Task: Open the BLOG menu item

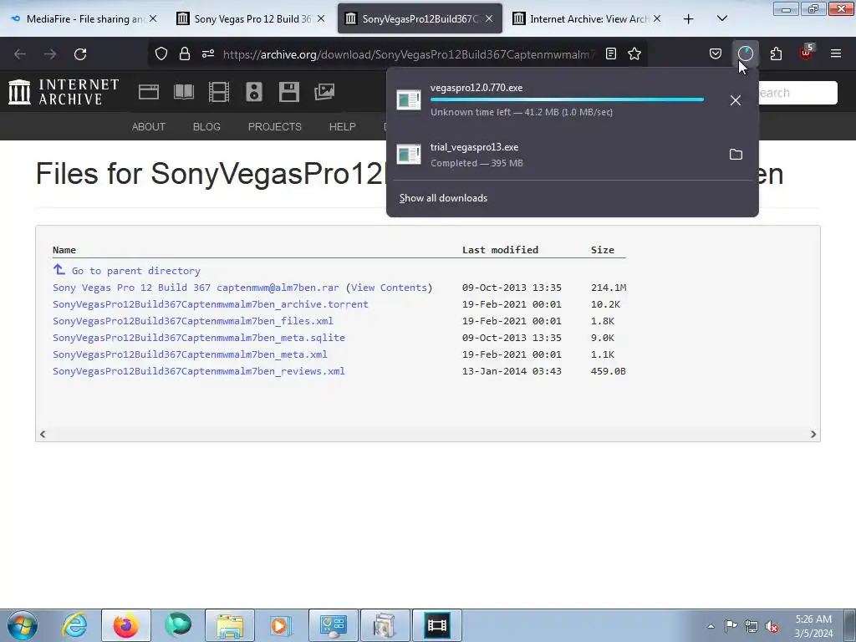Action: click(x=206, y=127)
